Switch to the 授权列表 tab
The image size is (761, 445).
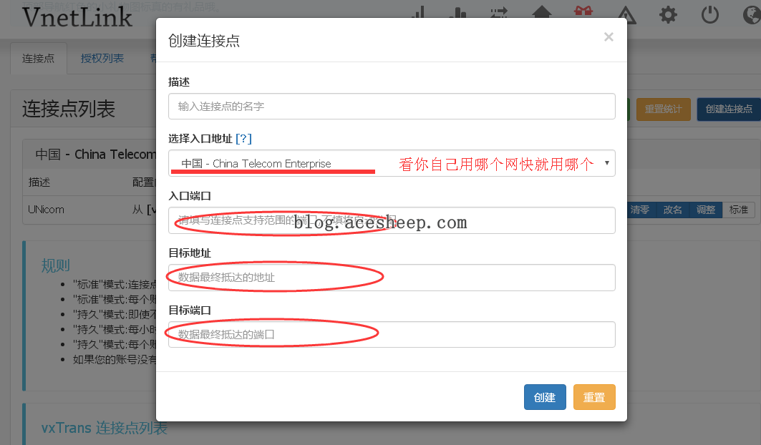pos(102,58)
